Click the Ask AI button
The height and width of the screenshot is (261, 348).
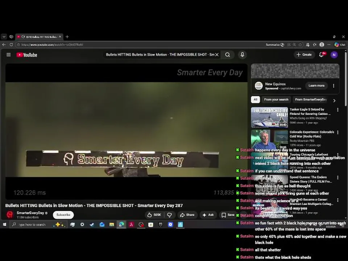[208, 215]
